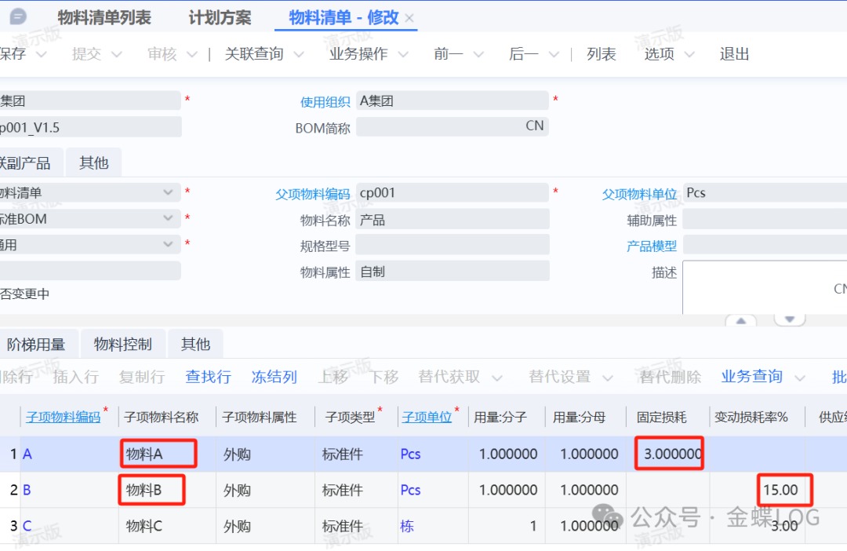Click the chat bubble icon at top left
Screen dimensions: 847x551
click(x=18, y=16)
